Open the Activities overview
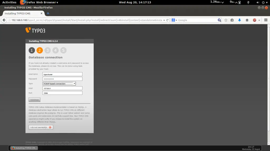 pos(9,2)
